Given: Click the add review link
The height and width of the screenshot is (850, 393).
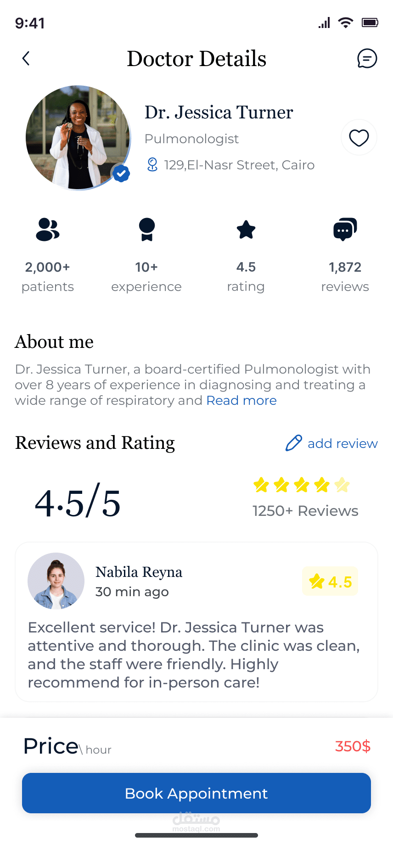Looking at the screenshot, I should tap(342, 443).
